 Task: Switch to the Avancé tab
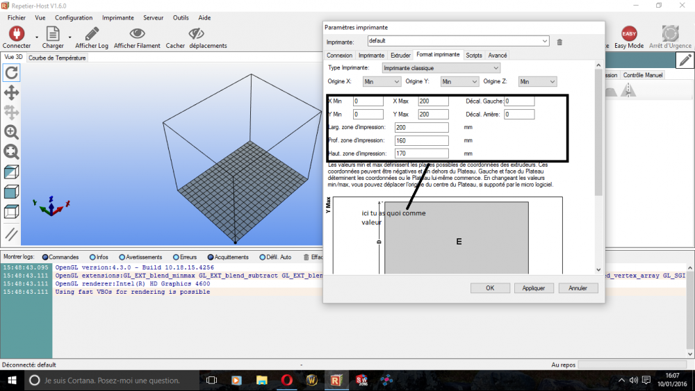click(x=498, y=56)
